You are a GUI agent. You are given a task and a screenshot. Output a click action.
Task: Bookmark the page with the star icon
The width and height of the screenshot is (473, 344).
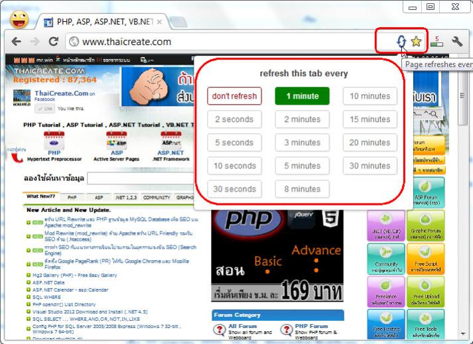416,41
